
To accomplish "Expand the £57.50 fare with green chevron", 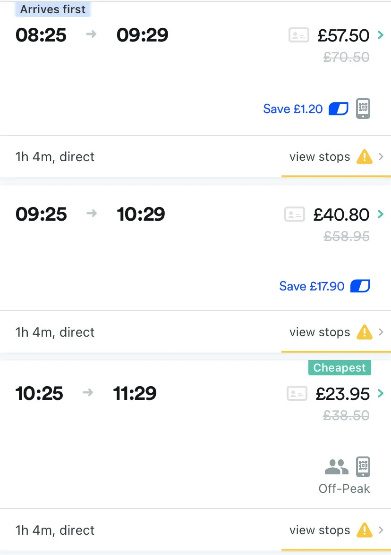I will tap(380, 35).
